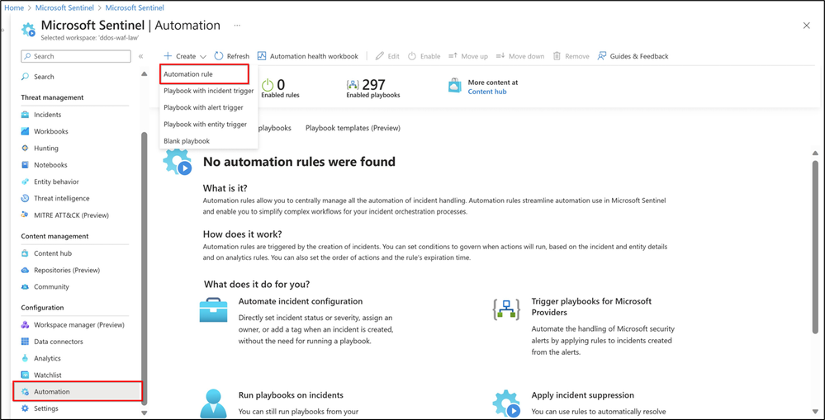Screen dimensions: 825x420
Task: Click the Automation health workbook icon
Action: (262, 56)
